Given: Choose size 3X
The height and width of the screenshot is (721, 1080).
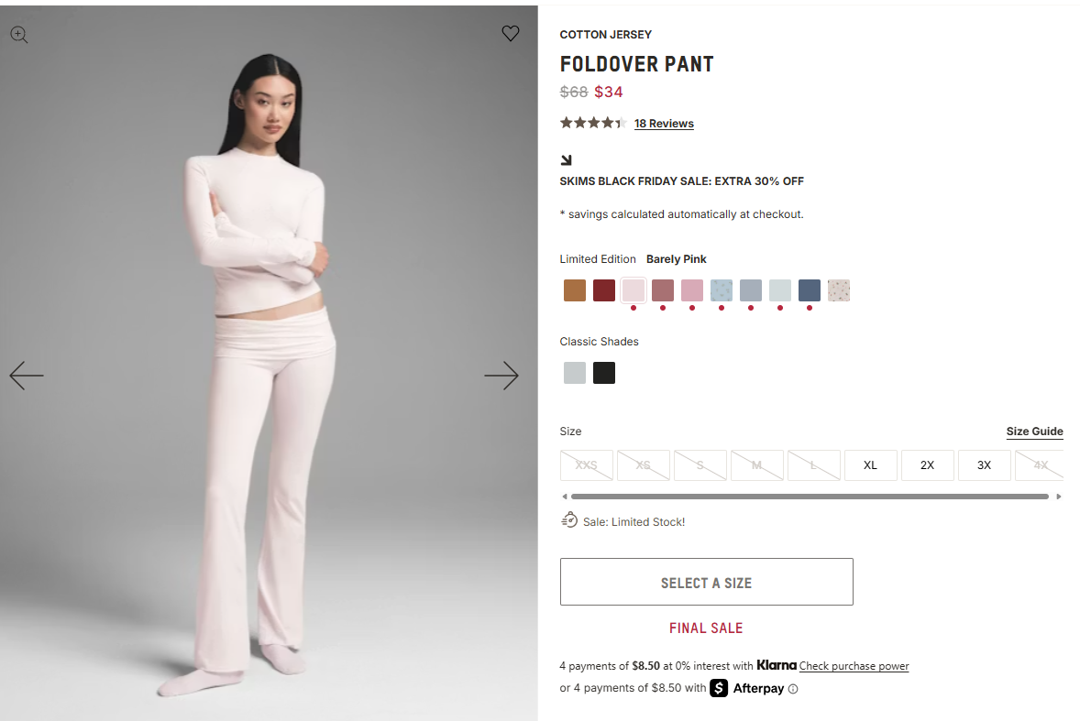Looking at the screenshot, I should 984,465.
